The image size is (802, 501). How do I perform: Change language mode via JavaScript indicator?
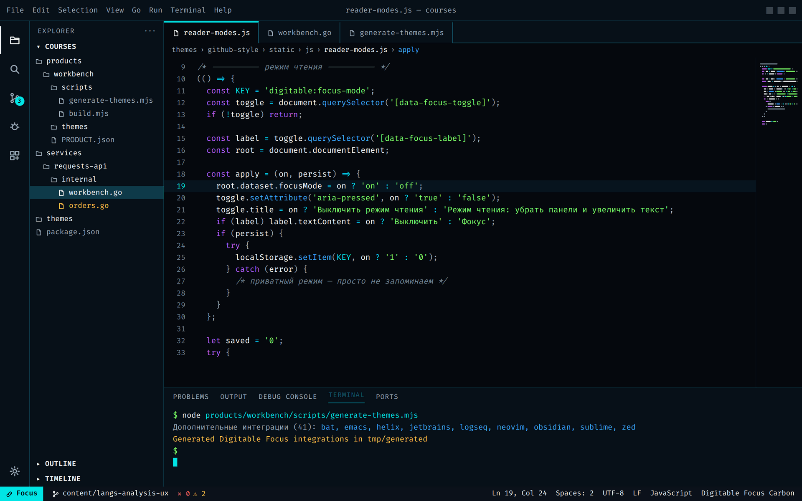pyautogui.click(x=671, y=493)
